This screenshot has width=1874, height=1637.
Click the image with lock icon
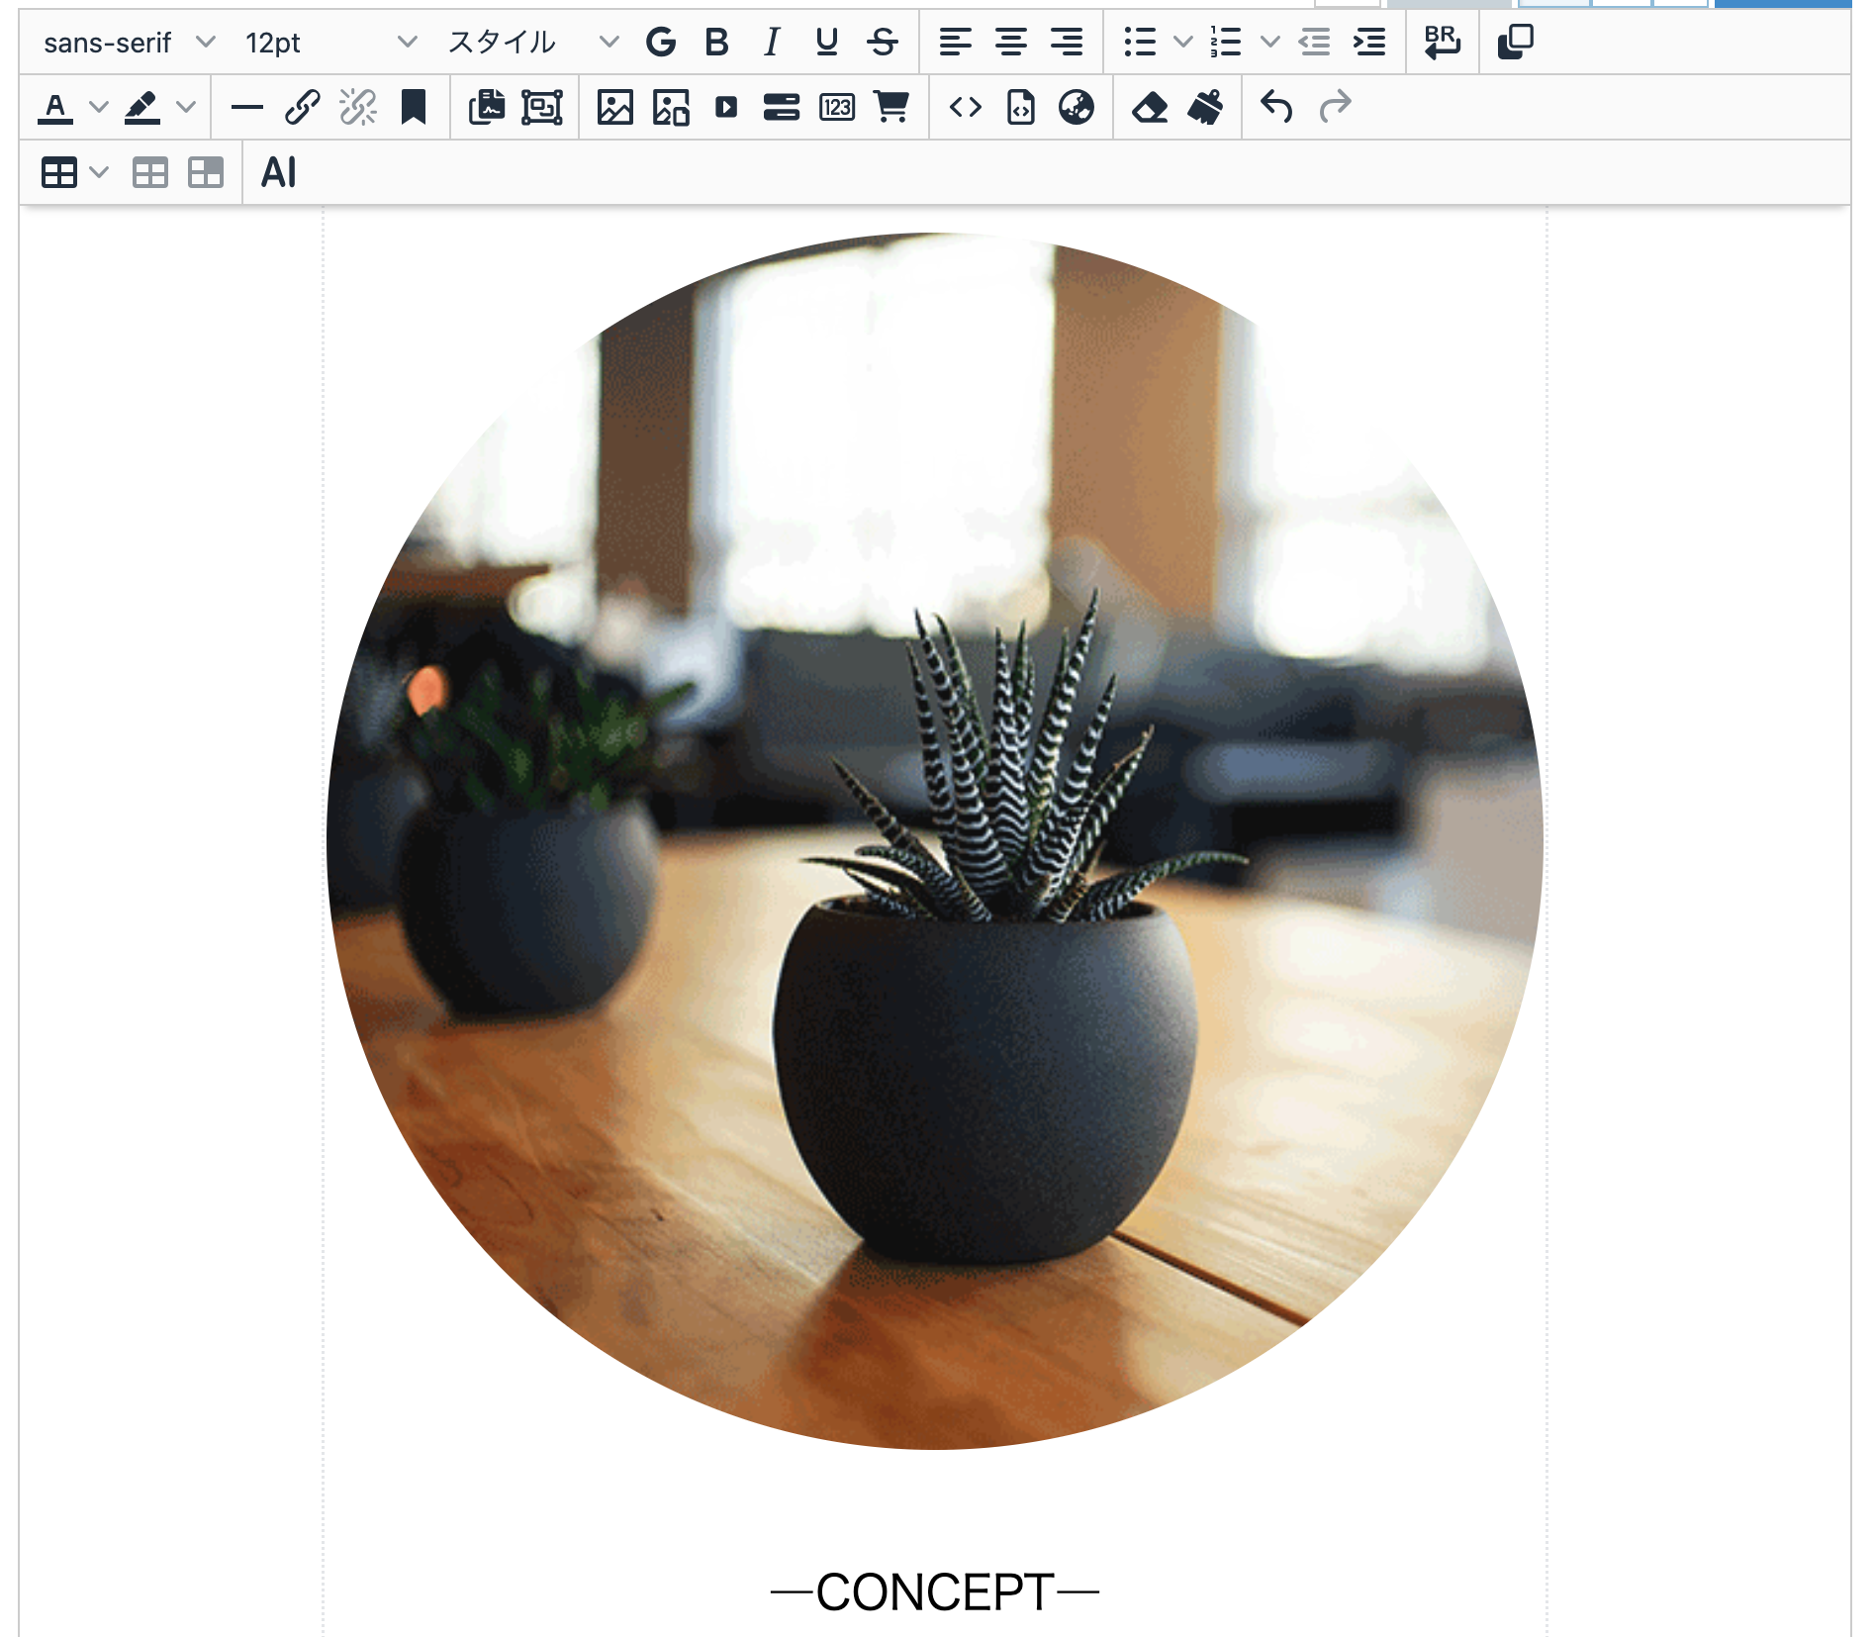(x=671, y=108)
